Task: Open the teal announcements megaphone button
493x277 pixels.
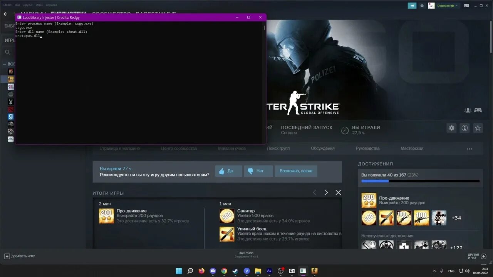Action: point(412,6)
